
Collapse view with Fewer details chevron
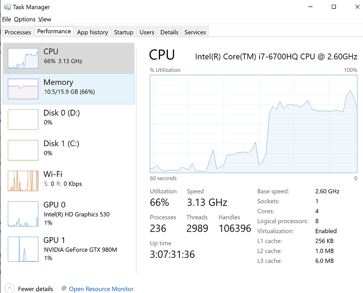click(x=10, y=289)
